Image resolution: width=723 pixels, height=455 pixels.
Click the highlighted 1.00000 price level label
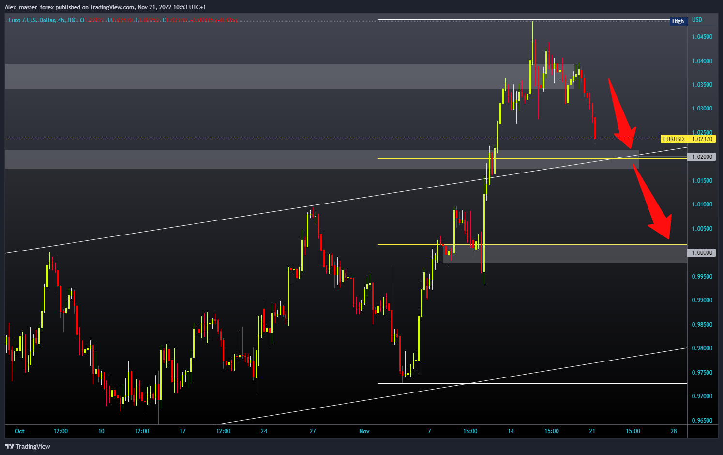coord(702,253)
